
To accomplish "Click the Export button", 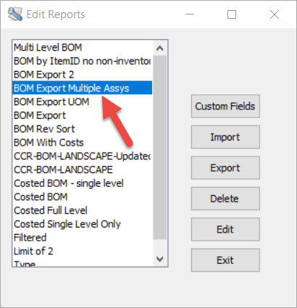I will point(225,168).
